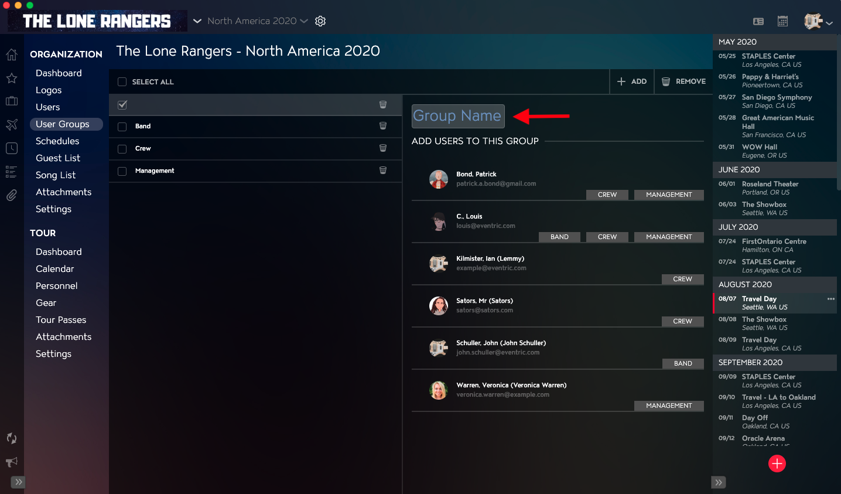This screenshot has height=494, width=841.
Task: Open 05/27 San Diego Symphony event
Action: 774,101
